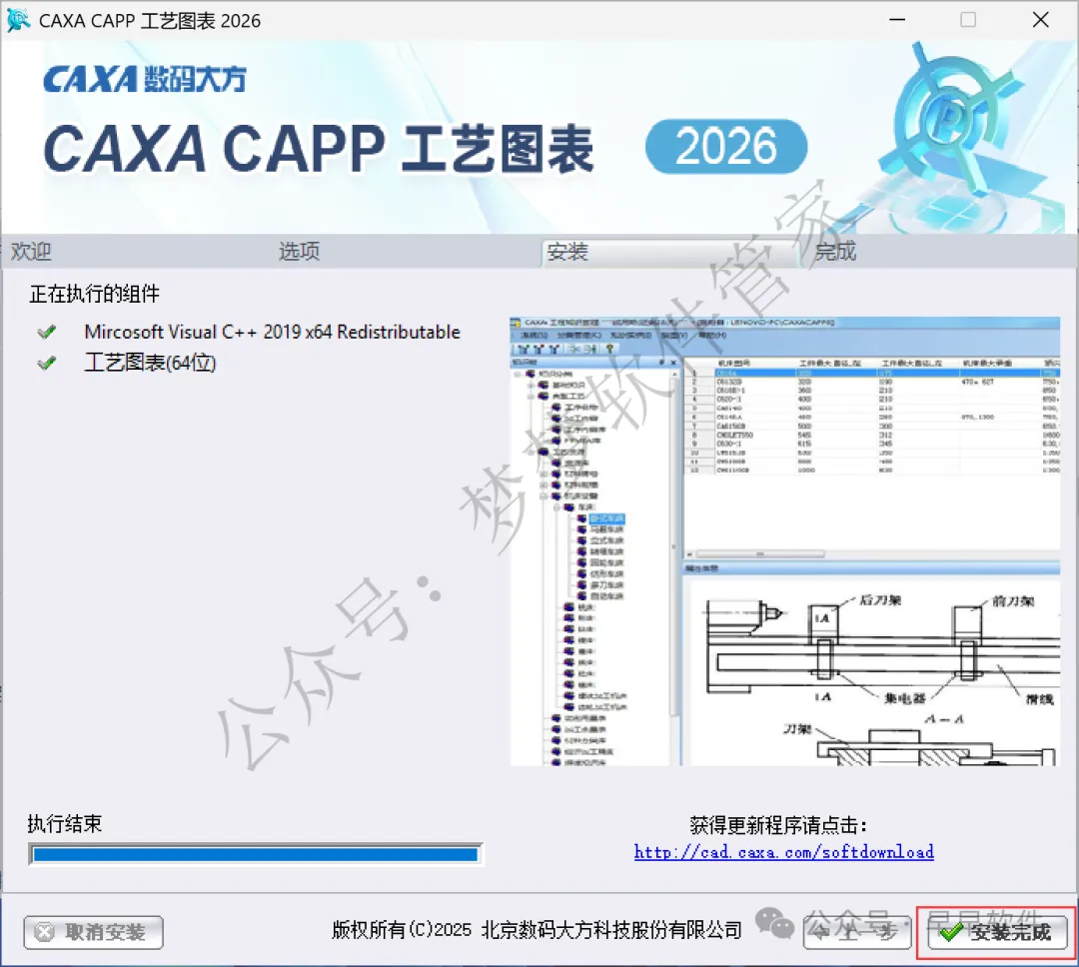Screen dimensions: 1079x967
Task: Click the 获得更新程序请点击 label
Action: tap(778, 824)
